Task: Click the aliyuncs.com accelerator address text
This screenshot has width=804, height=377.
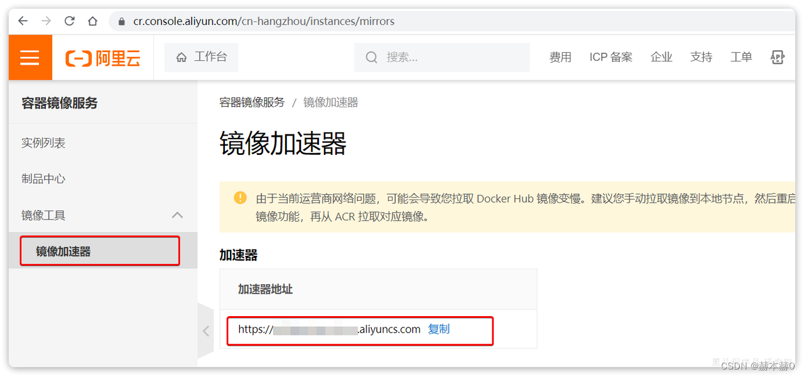Action: 329,329
